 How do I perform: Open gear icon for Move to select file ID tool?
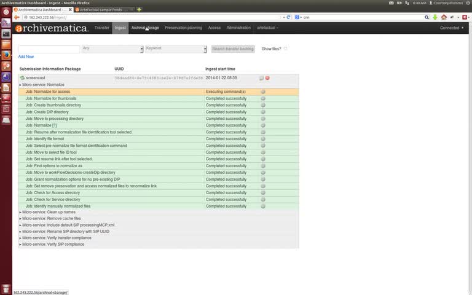263,152
